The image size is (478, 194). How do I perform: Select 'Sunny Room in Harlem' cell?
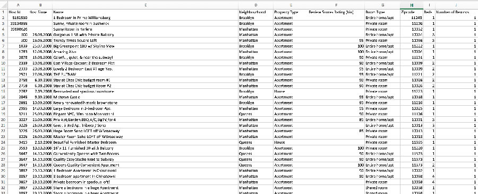[146, 29]
